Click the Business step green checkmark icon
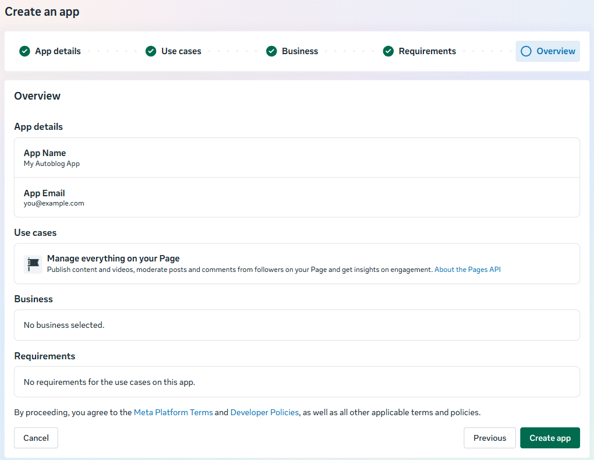The image size is (594, 460). pos(271,51)
